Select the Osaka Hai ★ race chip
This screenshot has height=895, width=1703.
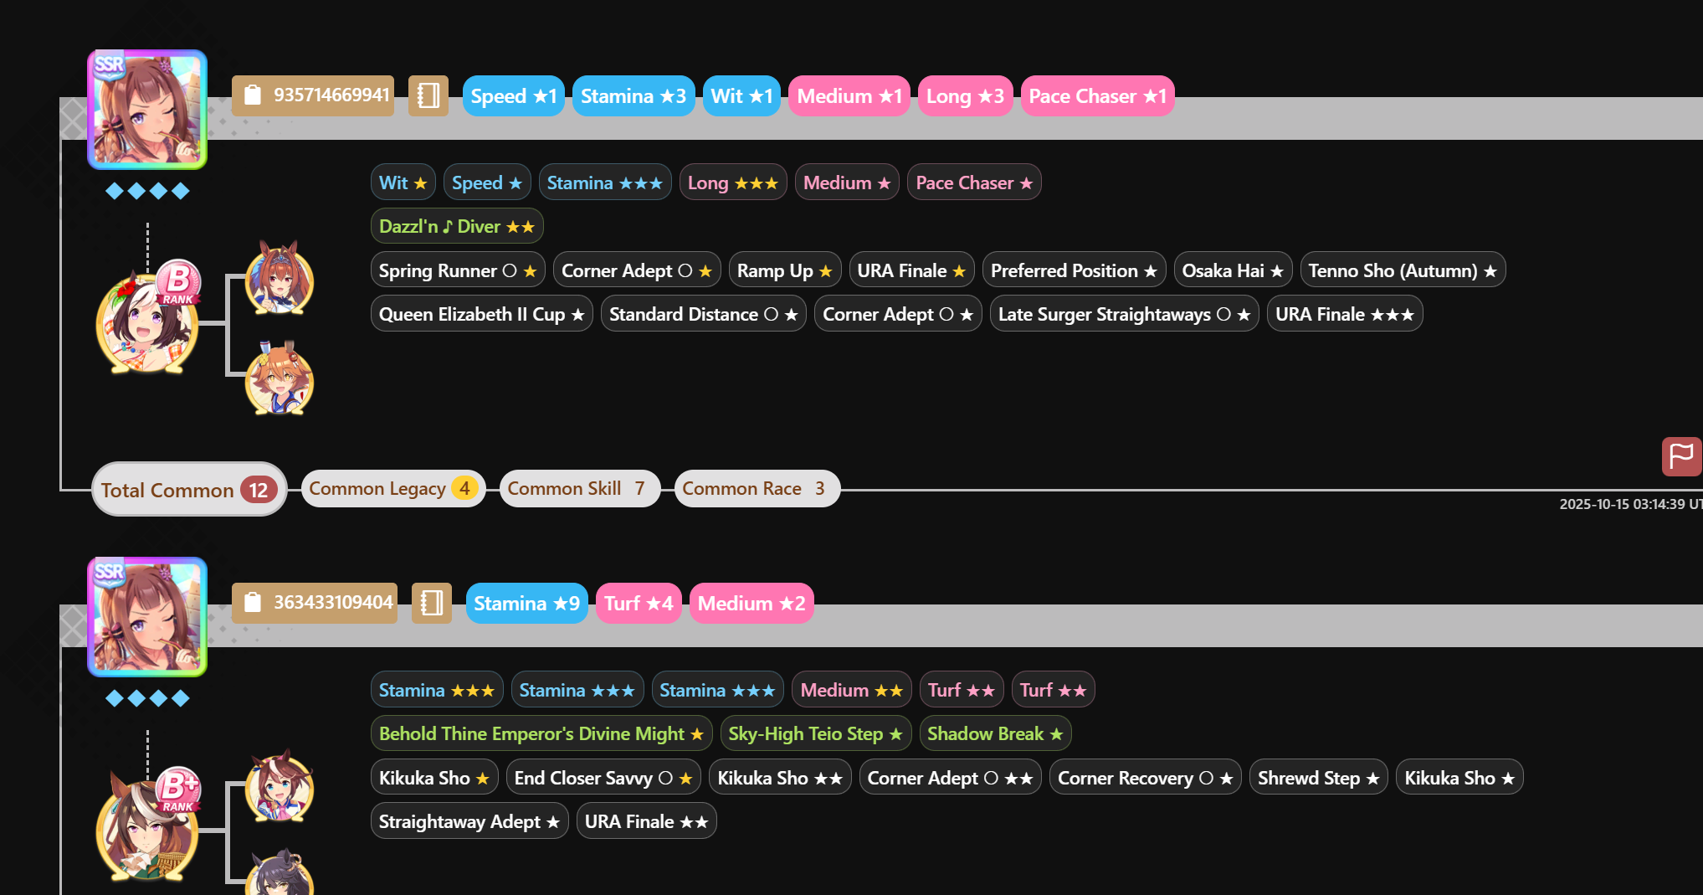point(1233,270)
